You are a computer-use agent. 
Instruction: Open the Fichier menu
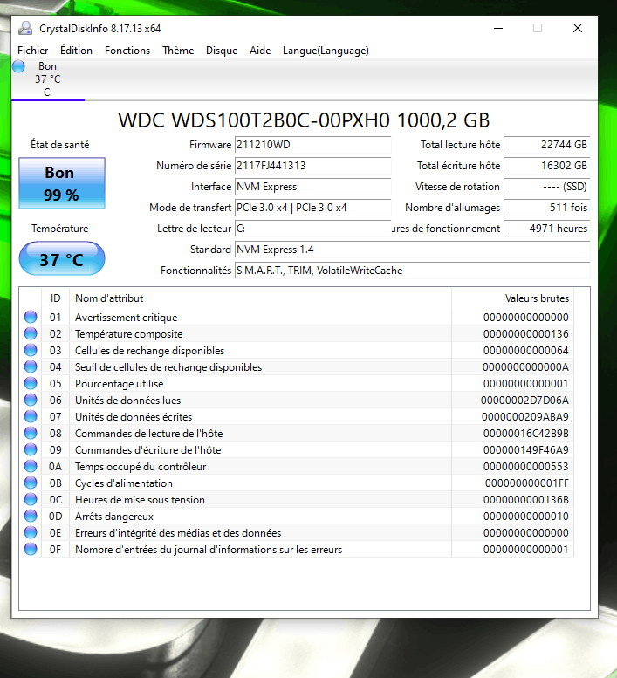coord(32,51)
